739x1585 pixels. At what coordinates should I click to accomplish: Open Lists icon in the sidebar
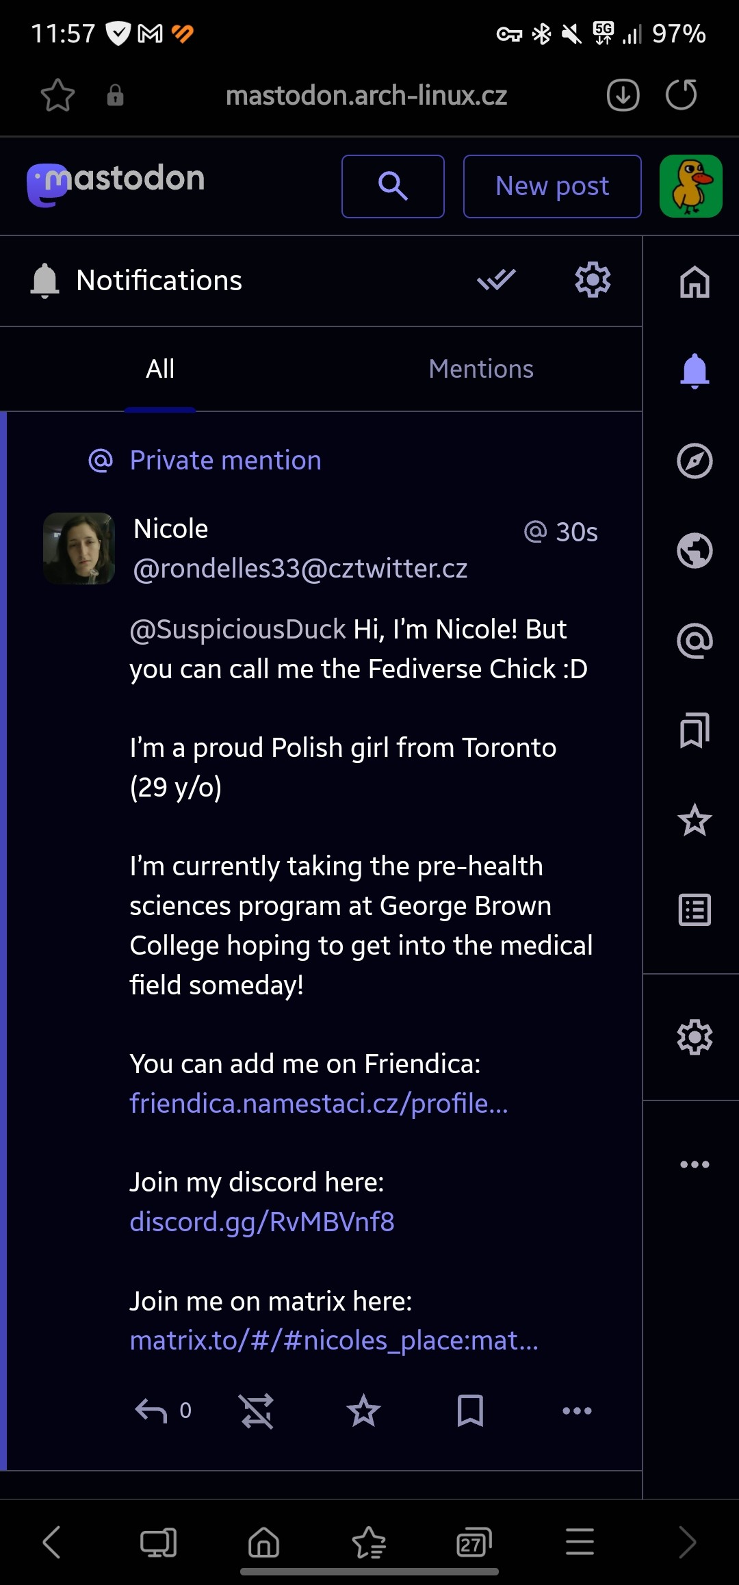(x=695, y=910)
